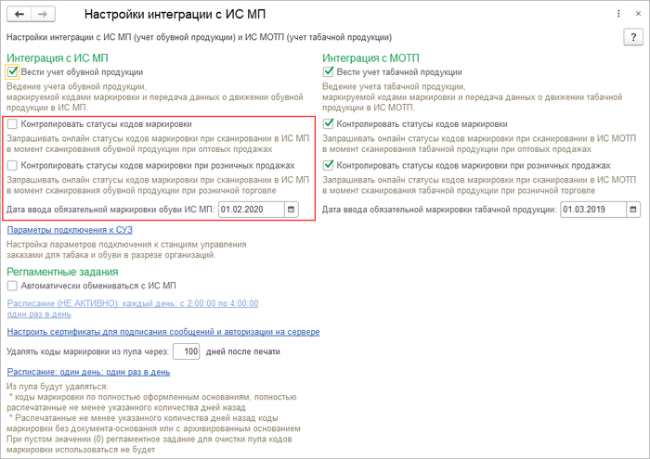Open 'Расписание: один день' link
This screenshot has height=459, width=650.
(x=88, y=371)
